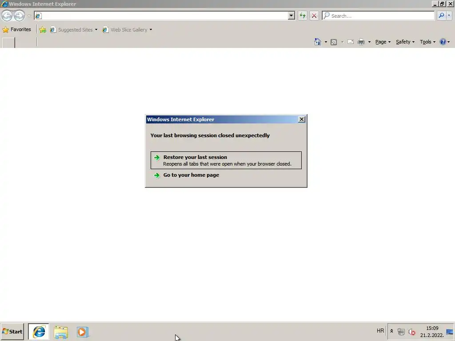Open the Tools menu
The height and width of the screenshot is (341, 455).
[427, 42]
